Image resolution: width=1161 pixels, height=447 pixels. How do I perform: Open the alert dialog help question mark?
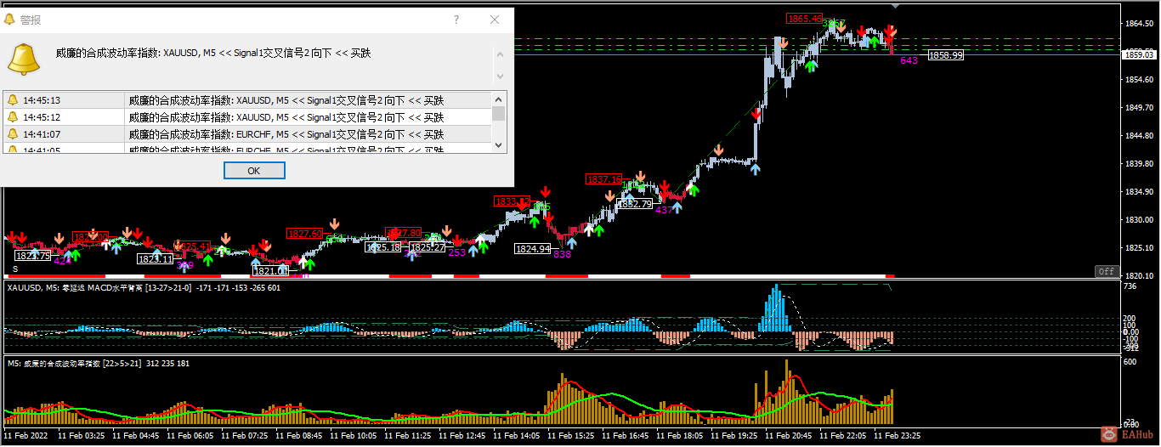[x=456, y=20]
